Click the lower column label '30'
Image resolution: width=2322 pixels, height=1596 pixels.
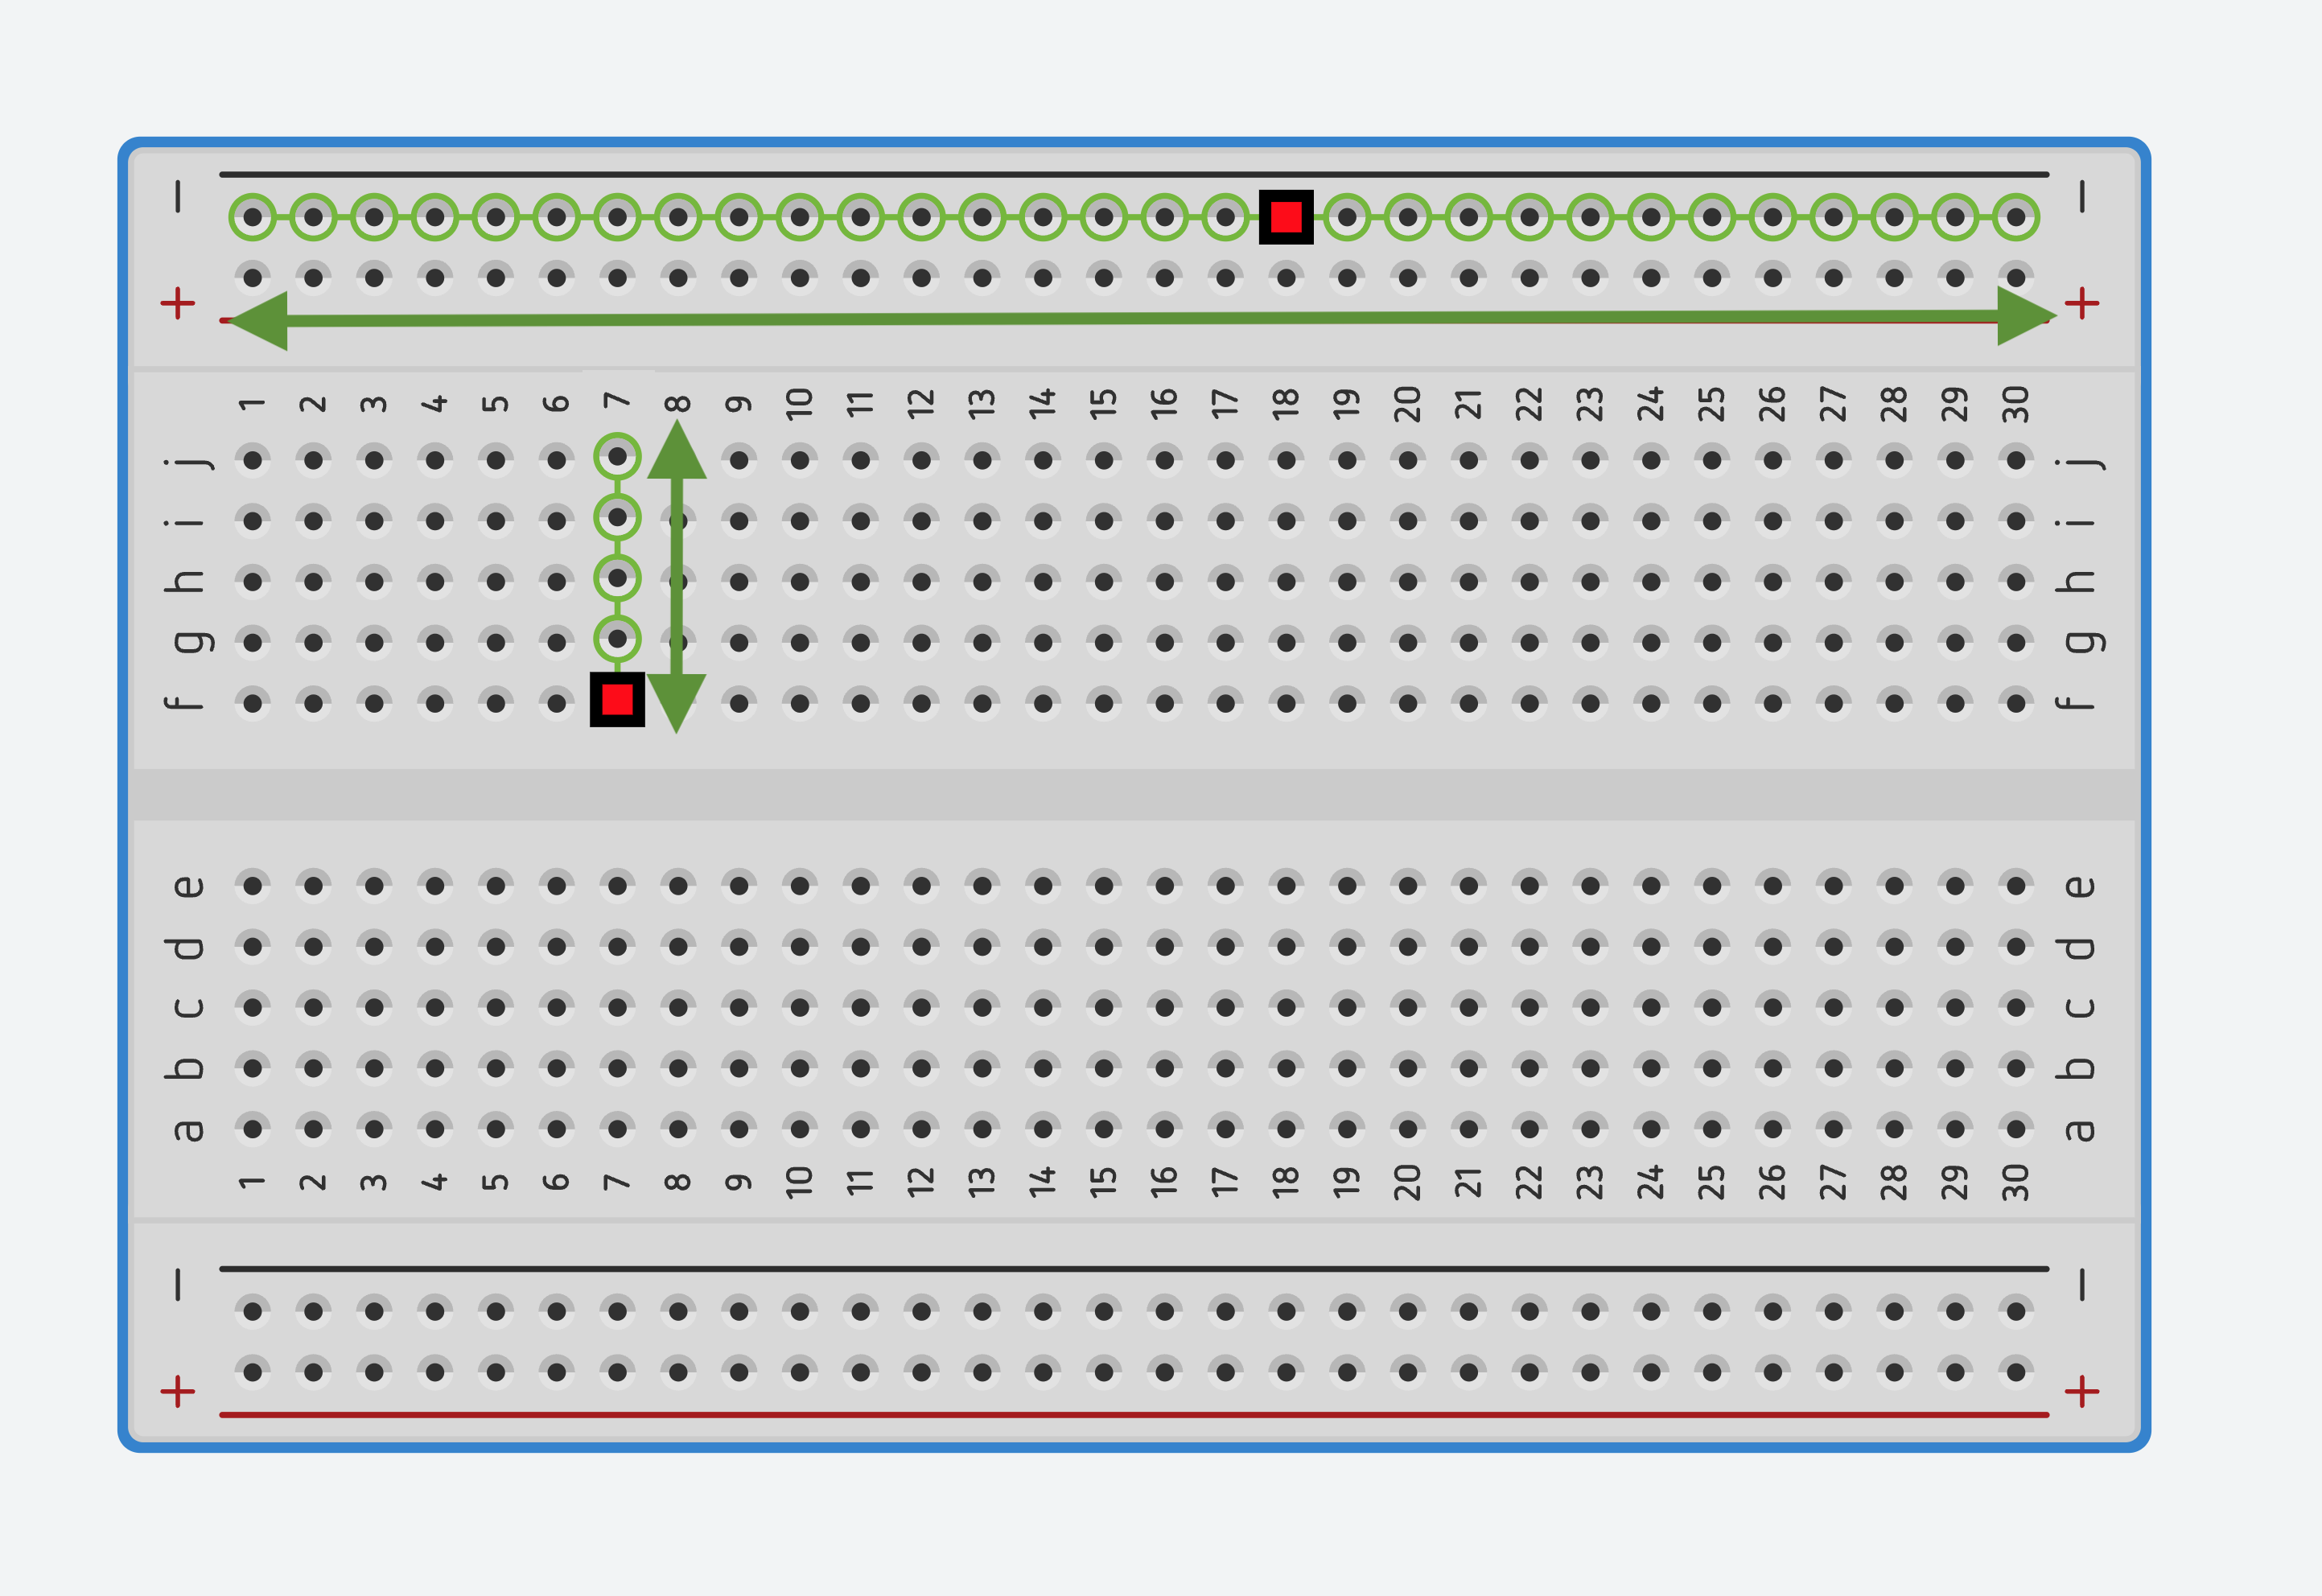click(2016, 1182)
